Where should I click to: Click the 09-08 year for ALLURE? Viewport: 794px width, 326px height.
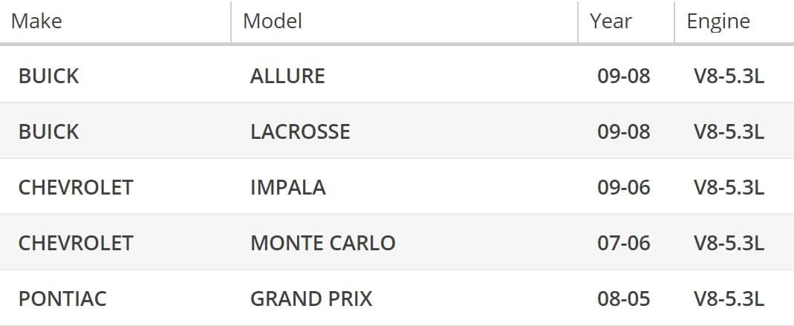(623, 76)
